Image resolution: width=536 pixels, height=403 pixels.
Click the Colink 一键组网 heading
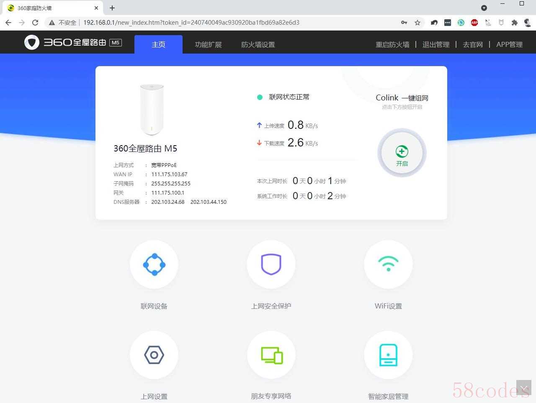402,98
